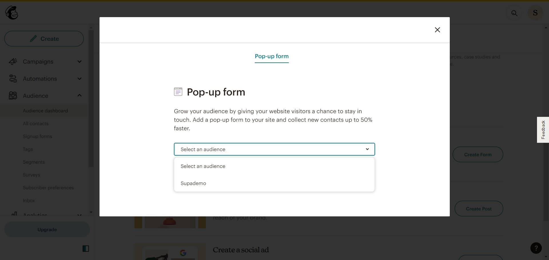Image resolution: width=549 pixels, height=260 pixels.
Task: Collapse the Audience menu chevron
Action: [x=79, y=96]
